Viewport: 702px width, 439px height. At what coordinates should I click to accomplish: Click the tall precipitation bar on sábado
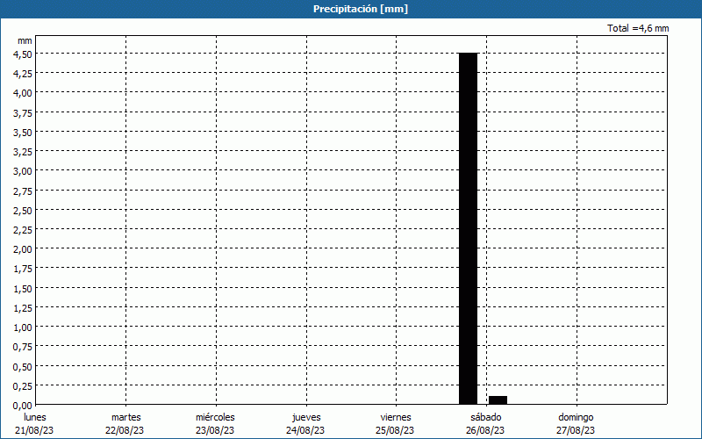[469, 228]
